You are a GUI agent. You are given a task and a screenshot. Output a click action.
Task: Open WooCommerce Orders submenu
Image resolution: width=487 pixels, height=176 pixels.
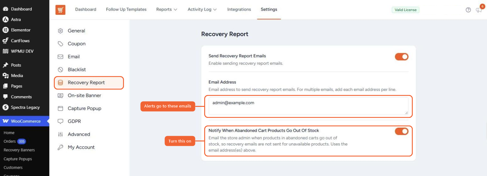(x=9, y=141)
